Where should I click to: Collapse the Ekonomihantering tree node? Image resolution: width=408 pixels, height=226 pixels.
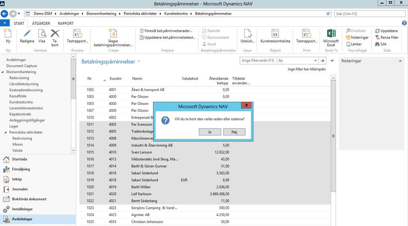[3, 72]
